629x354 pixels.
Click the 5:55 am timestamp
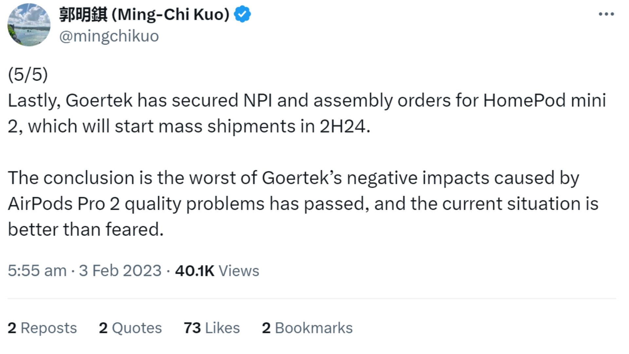coord(37,271)
